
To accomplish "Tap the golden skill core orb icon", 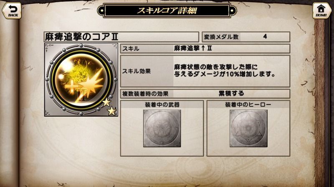I will click(81, 80).
